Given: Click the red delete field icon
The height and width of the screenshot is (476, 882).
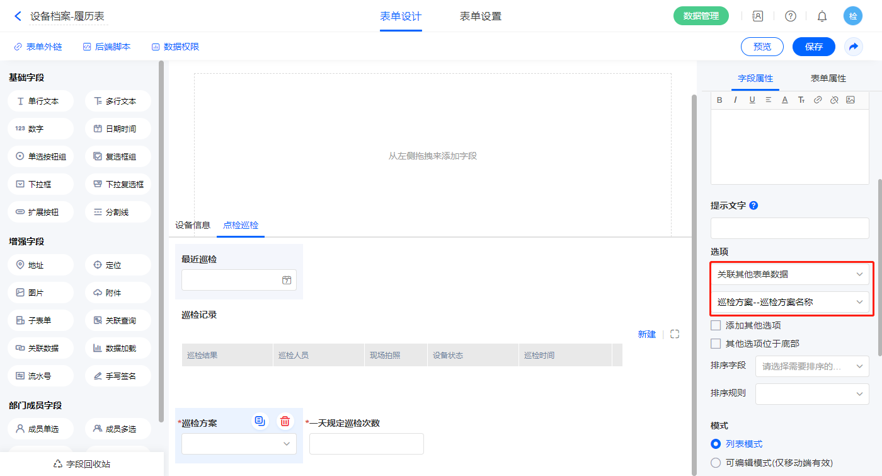Looking at the screenshot, I should click(x=285, y=421).
